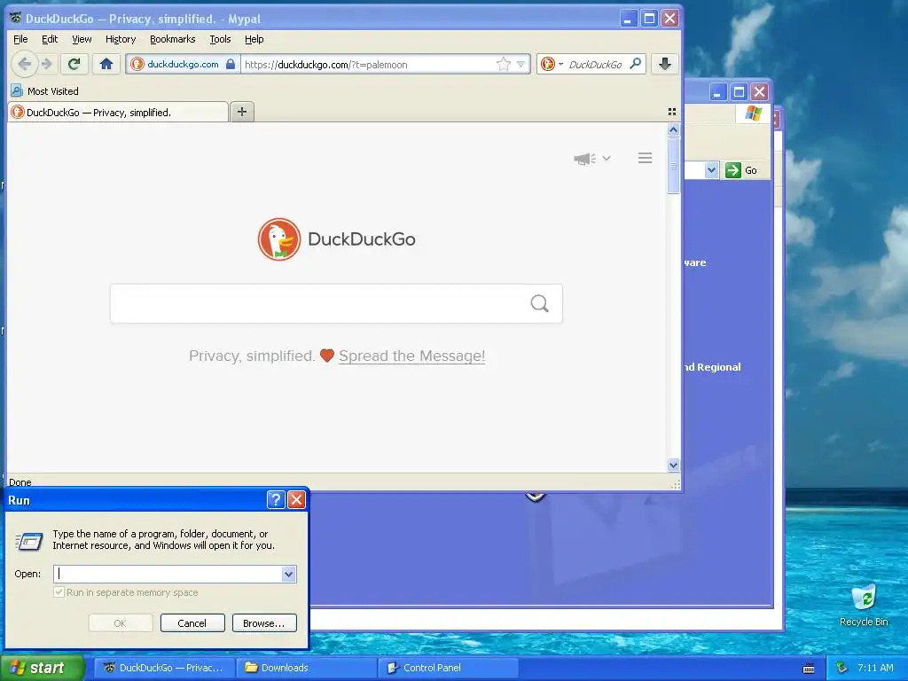Viewport: 908px width, 681px height.
Task: Click the browser scrollbar up arrow
Action: tap(673, 129)
